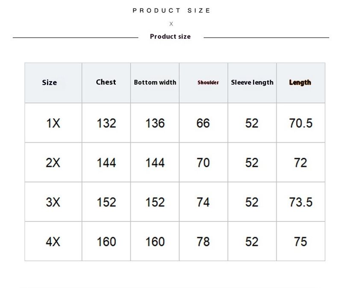Click the 3X size row label
The width and height of the screenshot is (342, 288).
[53, 202]
